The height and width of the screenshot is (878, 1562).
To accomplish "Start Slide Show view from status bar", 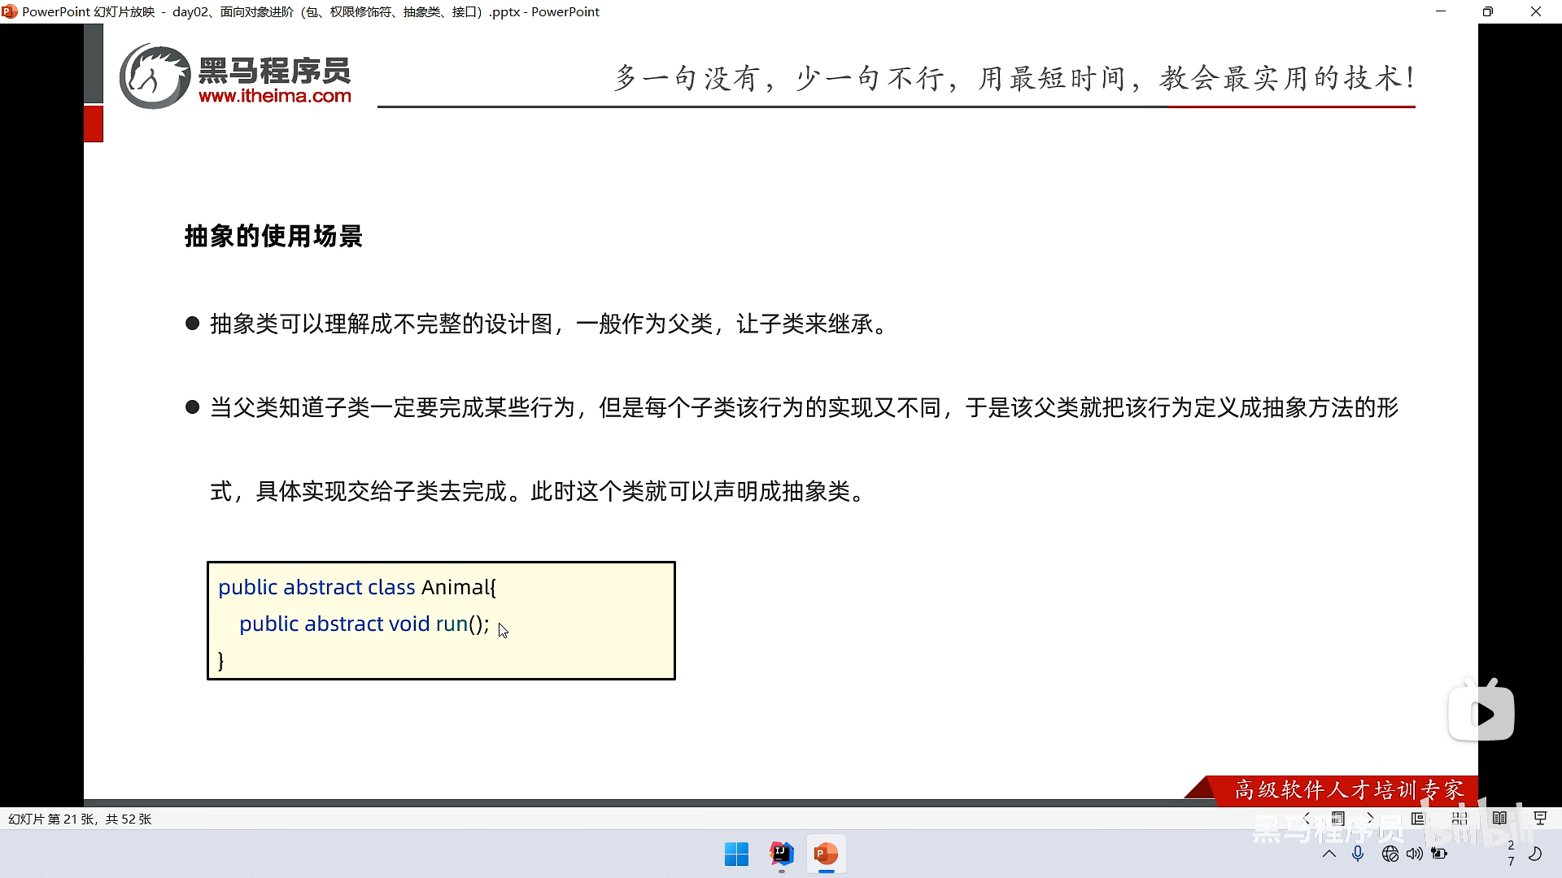I will point(1540,819).
